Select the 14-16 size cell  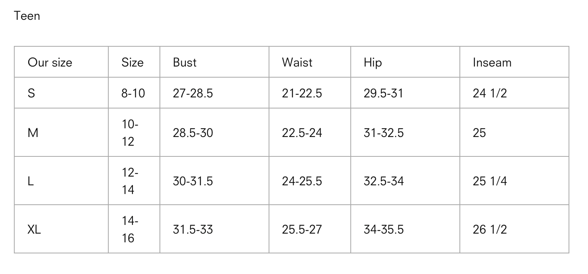pos(130,229)
